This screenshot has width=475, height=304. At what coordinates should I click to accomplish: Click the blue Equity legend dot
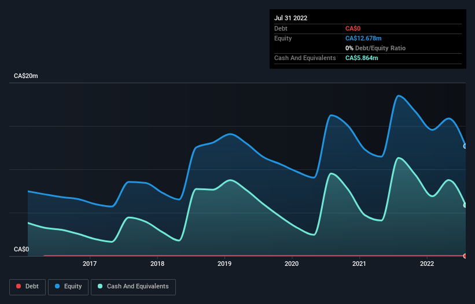[57, 286]
